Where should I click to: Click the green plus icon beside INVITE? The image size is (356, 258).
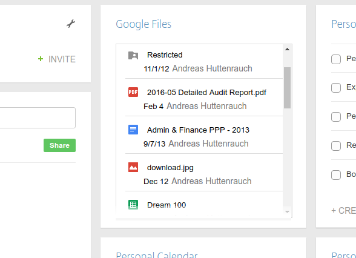point(41,59)
